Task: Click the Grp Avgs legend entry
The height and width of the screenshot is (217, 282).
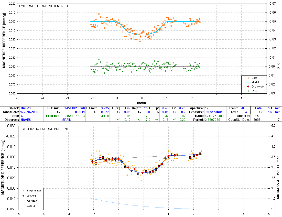Action: 257,86
